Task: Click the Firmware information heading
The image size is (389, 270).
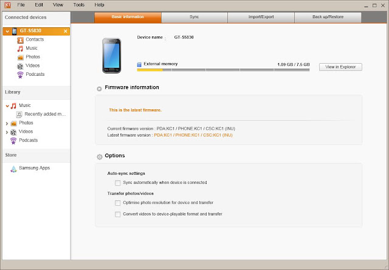Action: (x=132, y=87)
